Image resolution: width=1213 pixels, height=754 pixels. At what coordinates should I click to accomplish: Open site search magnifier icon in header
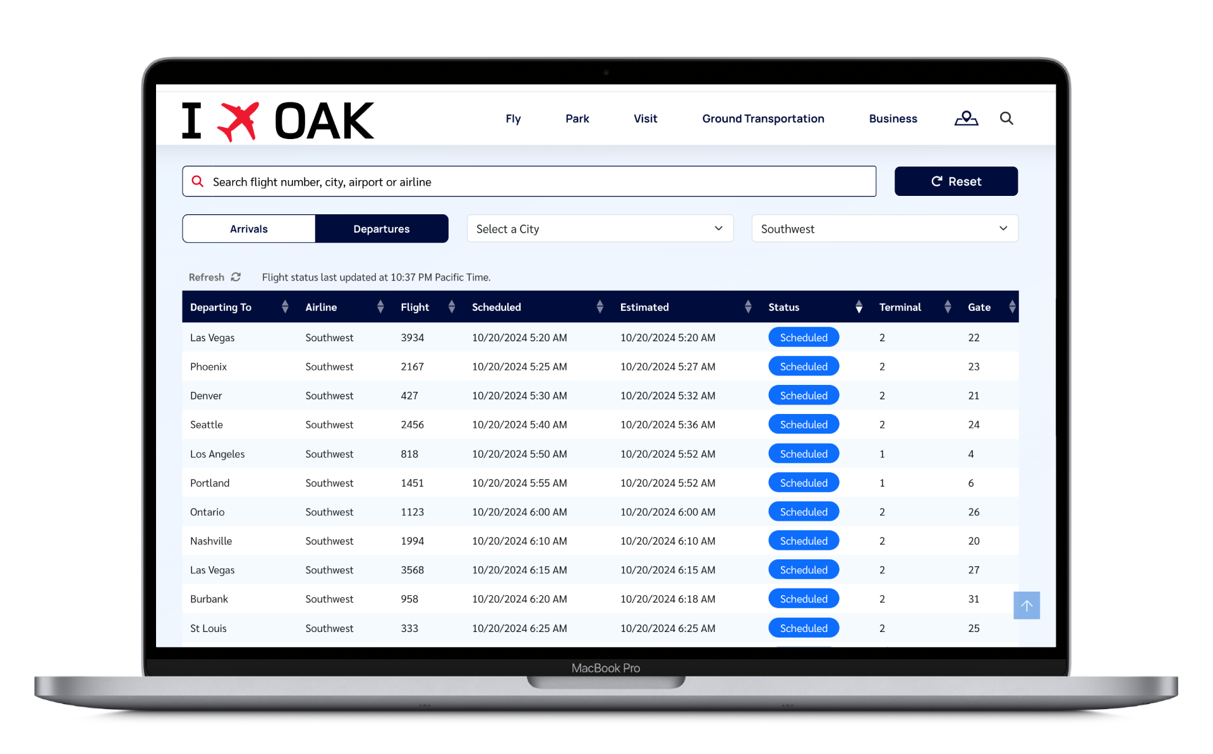(1006, 118)
